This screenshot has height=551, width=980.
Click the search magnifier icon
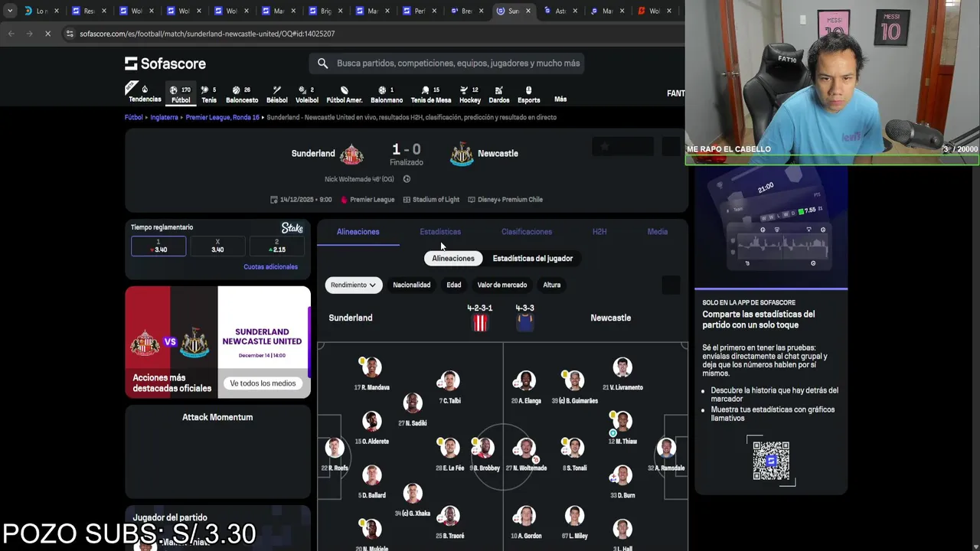pos(322,64)
